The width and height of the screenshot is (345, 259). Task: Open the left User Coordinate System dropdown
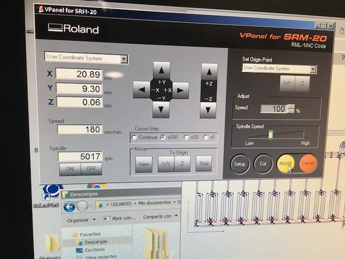(124, 59)
